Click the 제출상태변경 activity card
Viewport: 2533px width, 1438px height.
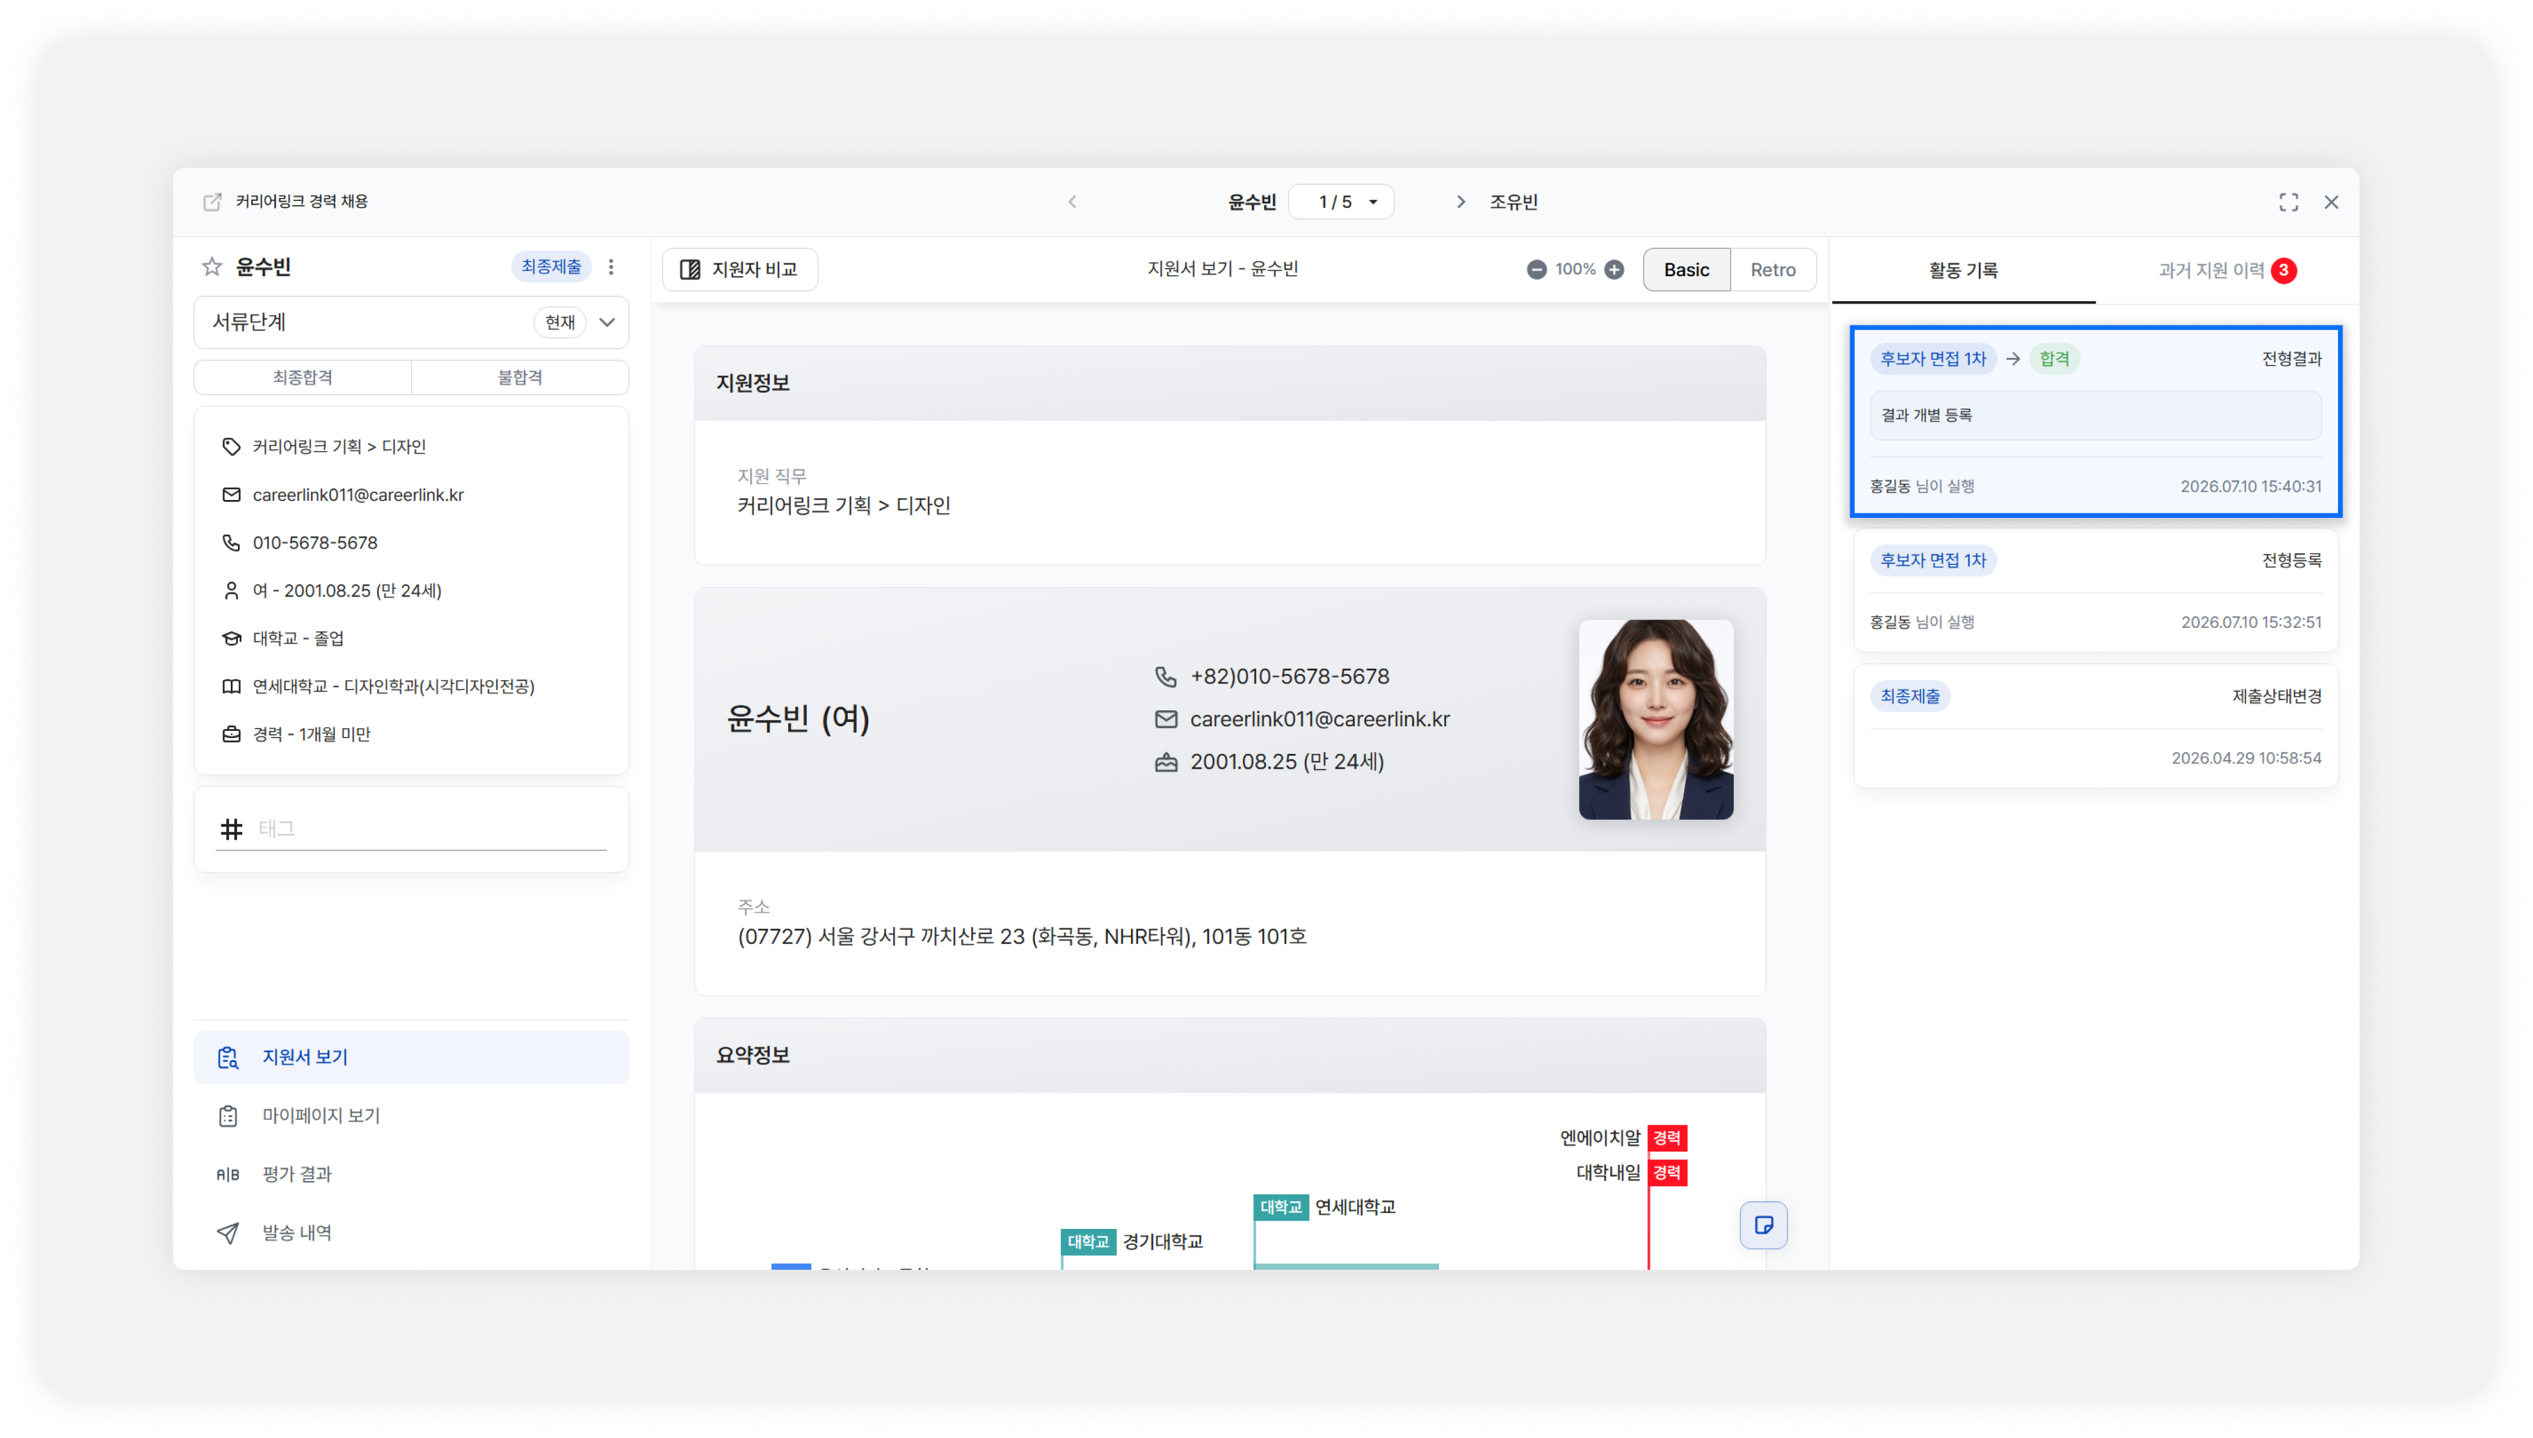[x=2094, y=726]
